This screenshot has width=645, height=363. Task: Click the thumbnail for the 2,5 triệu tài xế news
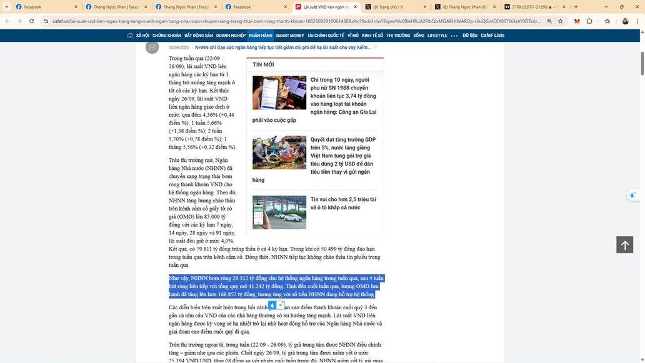click(279, 212)
